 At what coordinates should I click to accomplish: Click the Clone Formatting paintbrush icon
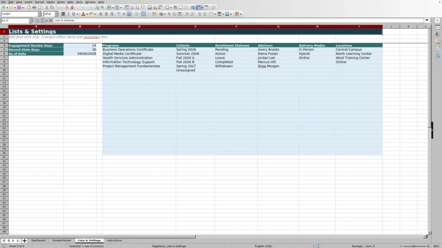click(x=67, y=8)
